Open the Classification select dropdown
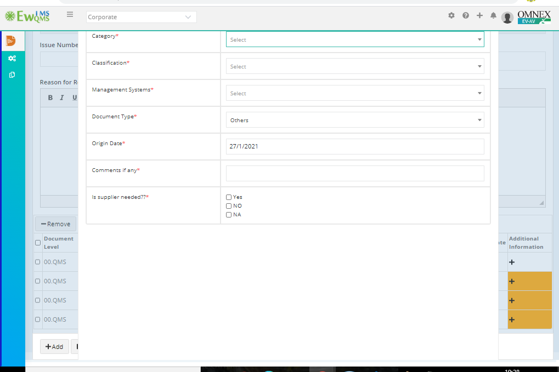 pyautogui.click(x=355, y=66)
